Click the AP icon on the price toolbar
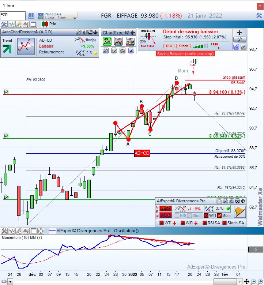The width and height of the screenshot is (264, 285). coord(26,24)
